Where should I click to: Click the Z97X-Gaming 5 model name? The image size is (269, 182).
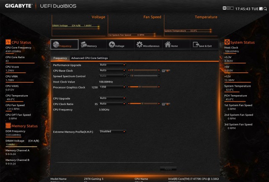point(94,179)
